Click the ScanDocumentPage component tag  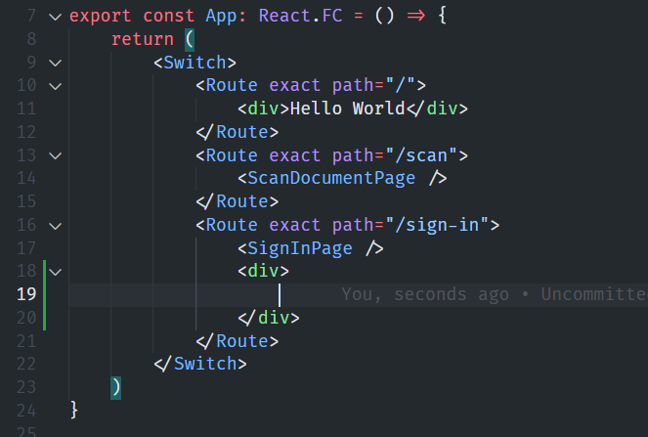pos(342,179)
